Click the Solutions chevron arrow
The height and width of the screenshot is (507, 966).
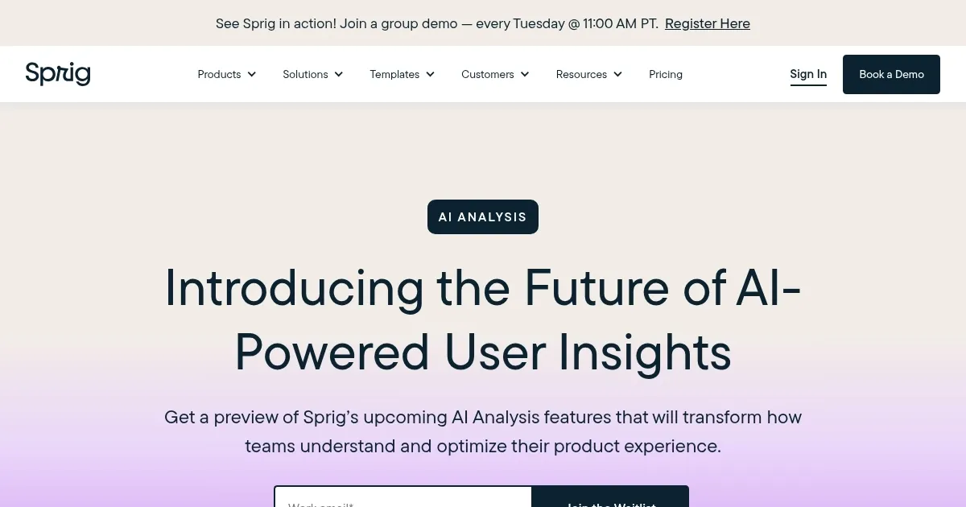(x=338, y=74)
